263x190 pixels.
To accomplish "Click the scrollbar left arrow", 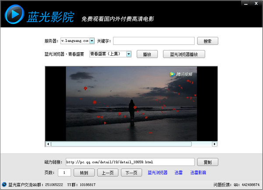I will coord(48,144).
